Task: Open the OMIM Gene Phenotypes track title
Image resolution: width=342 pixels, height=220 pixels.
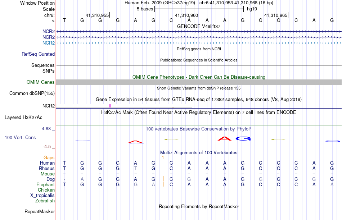Action: (199, 77)
